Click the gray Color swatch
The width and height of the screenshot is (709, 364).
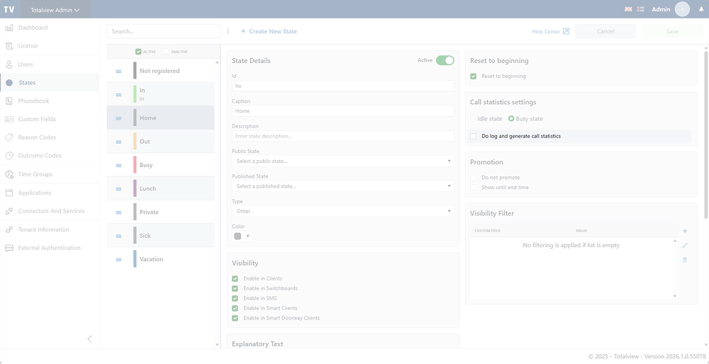238,237
